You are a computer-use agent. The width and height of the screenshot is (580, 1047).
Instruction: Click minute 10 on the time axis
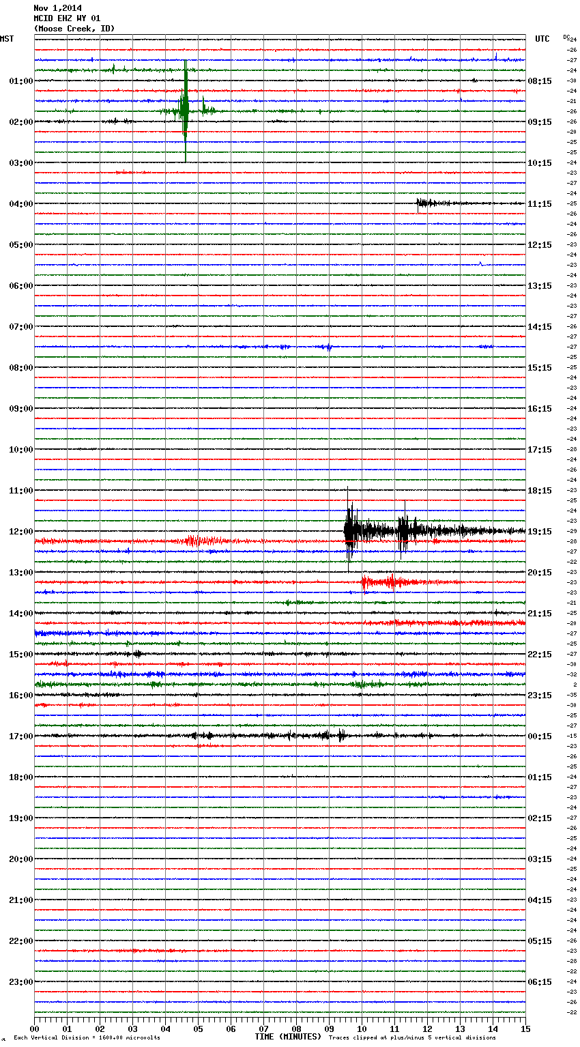(362, 1029)
